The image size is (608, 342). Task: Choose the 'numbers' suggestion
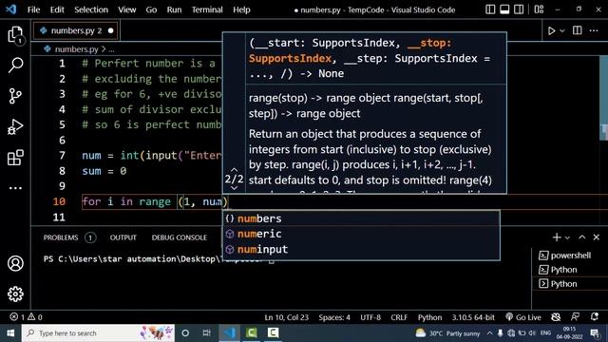pyautogui.click(x=361, y=218)
